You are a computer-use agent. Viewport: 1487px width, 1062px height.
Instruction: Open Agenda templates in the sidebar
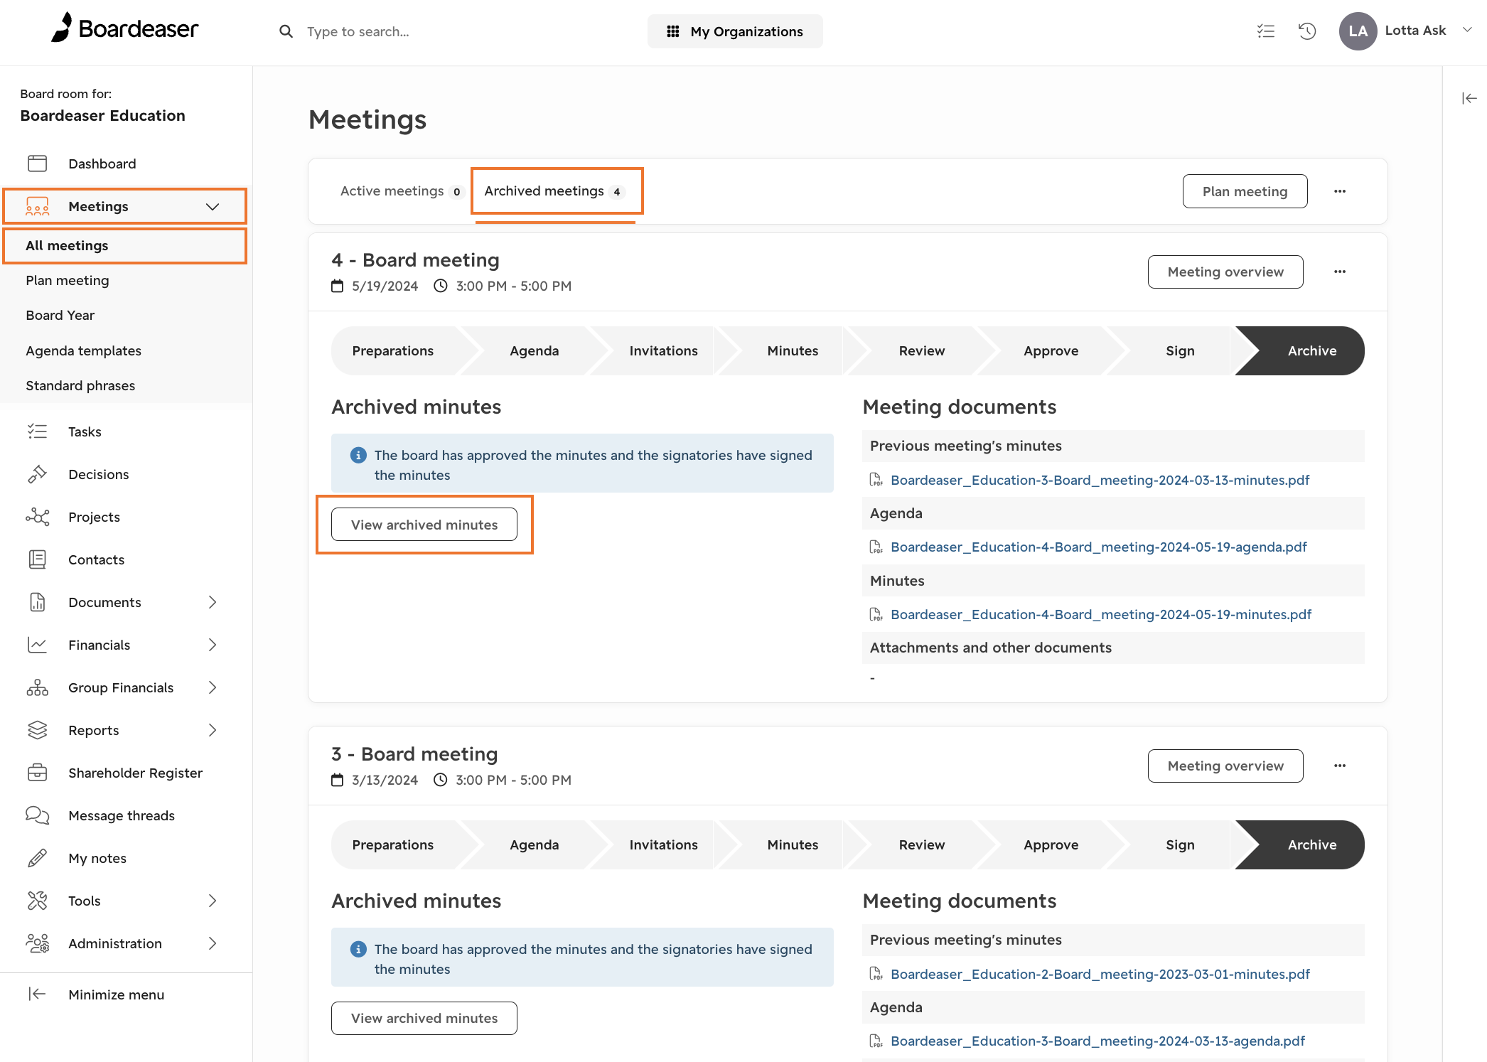click(x=84, y=350)
